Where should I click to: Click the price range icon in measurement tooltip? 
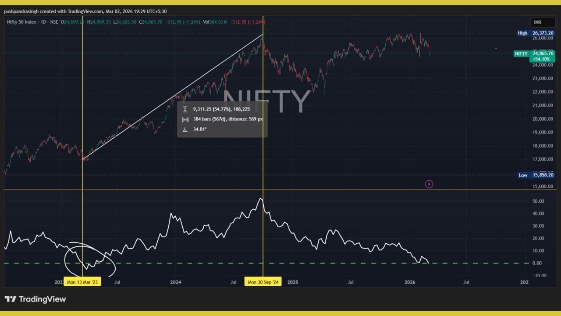tap(185, 109)
